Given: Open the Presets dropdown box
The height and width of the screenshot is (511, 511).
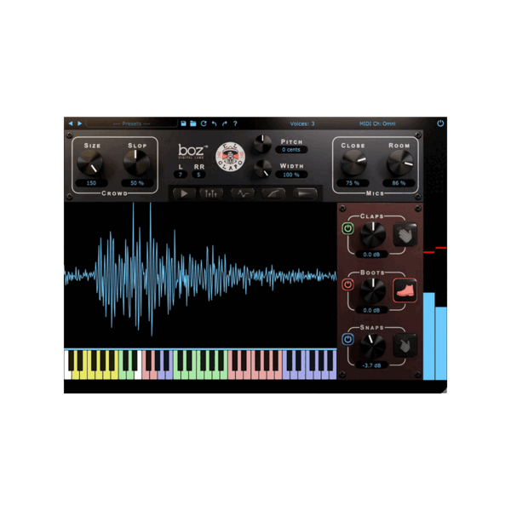Looking at the screenshot, I should (x=131, y=123).
